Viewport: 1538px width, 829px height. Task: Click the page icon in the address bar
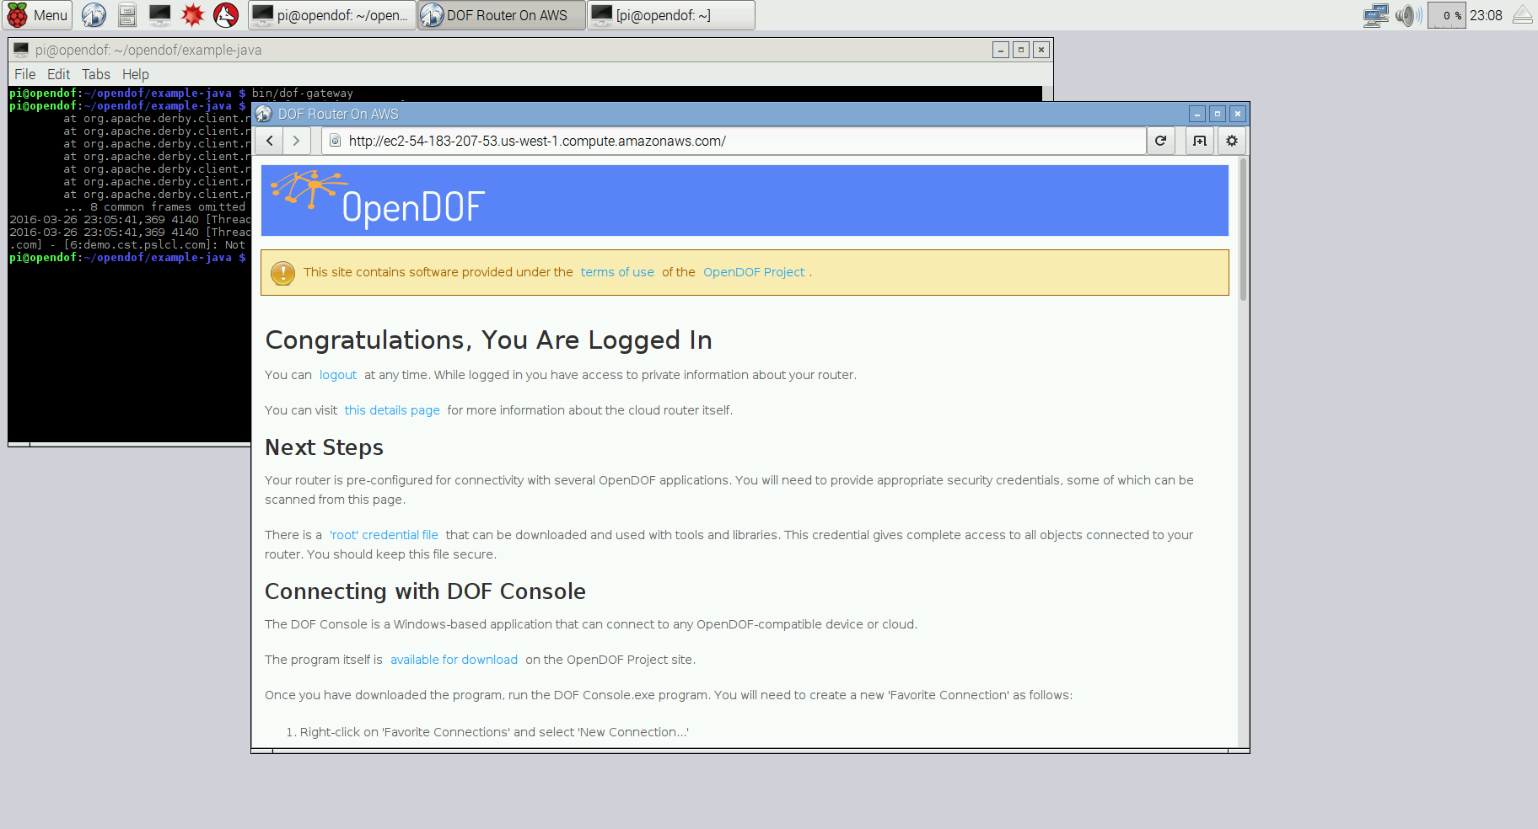[335, 141]
